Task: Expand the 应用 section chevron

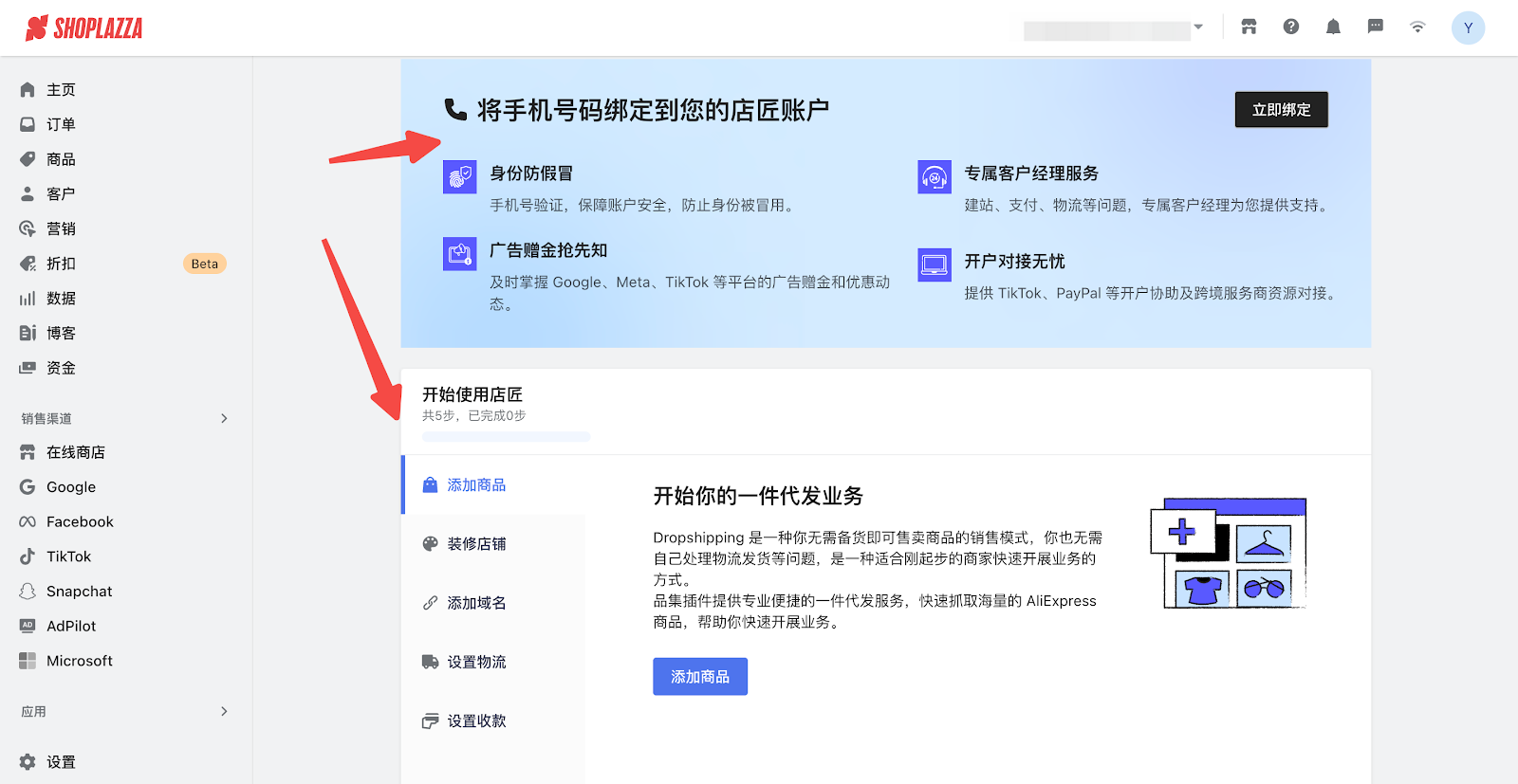Action: coord(224,711)
